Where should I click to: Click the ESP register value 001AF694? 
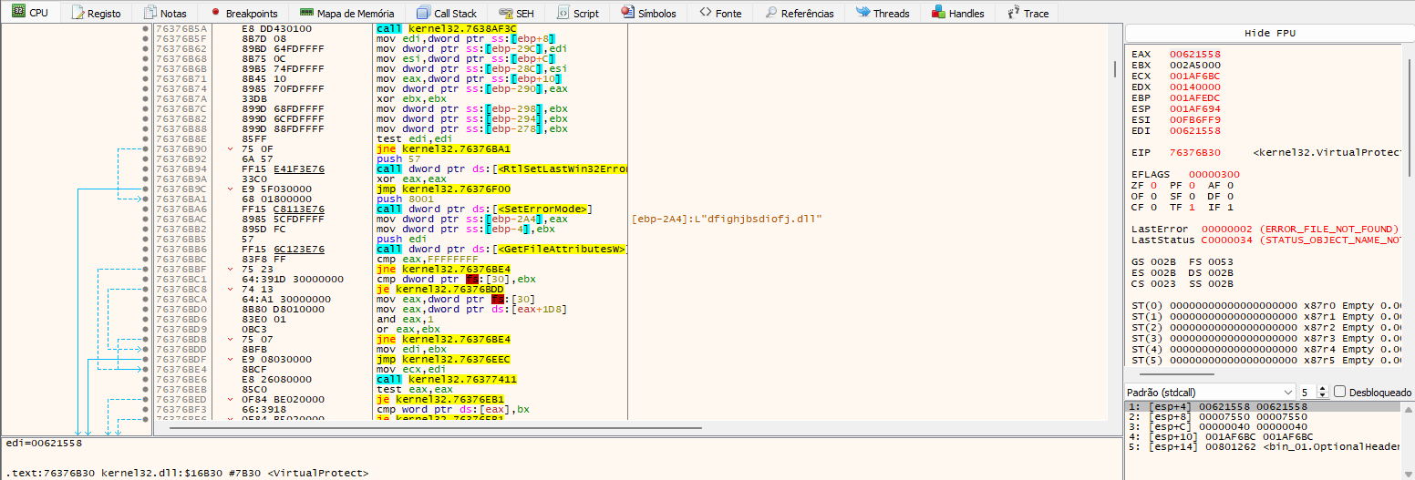click(1194, 108)
